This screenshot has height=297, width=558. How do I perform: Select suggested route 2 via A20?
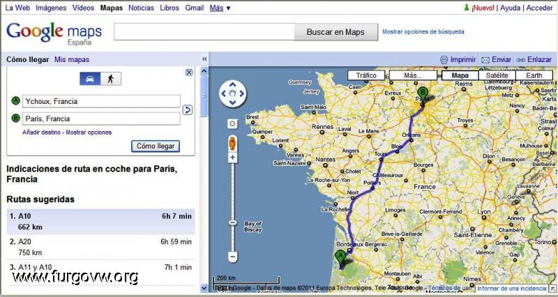[x=100, y=247]
